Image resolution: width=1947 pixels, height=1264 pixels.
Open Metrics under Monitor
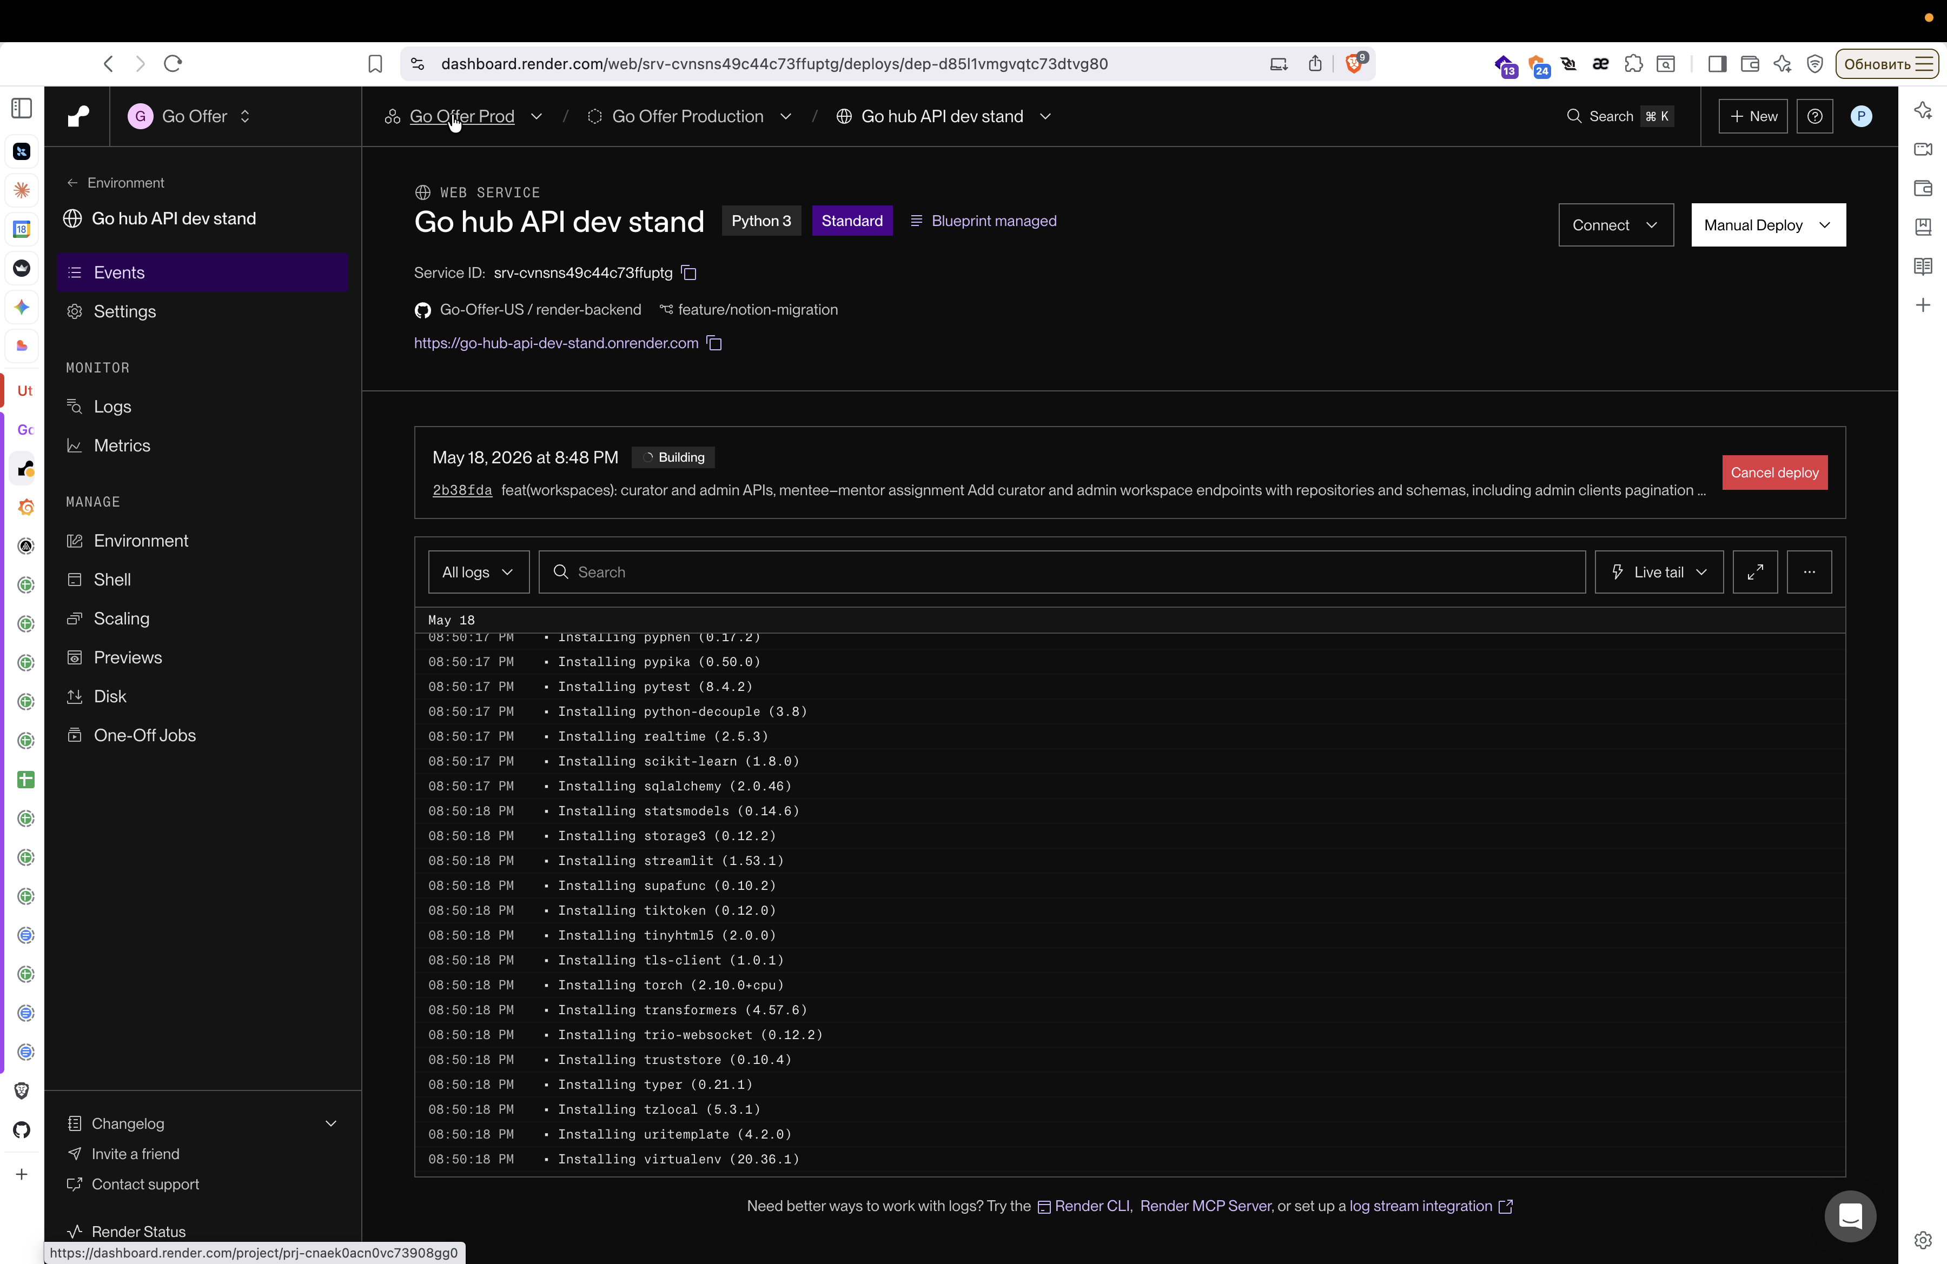tap(203, 445)
